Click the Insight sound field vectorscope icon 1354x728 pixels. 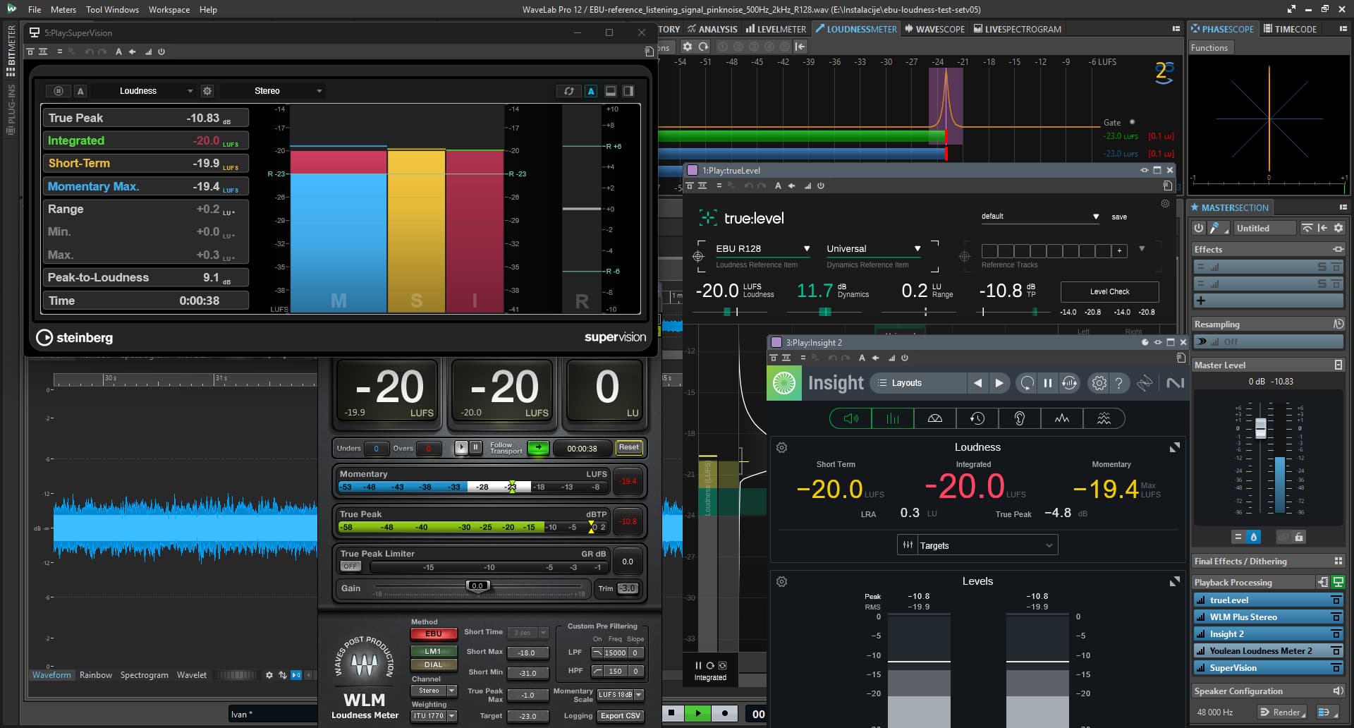935,418
